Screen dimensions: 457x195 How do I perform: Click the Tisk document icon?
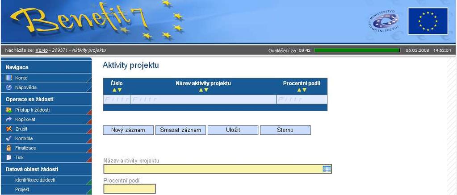coord(9,158)
